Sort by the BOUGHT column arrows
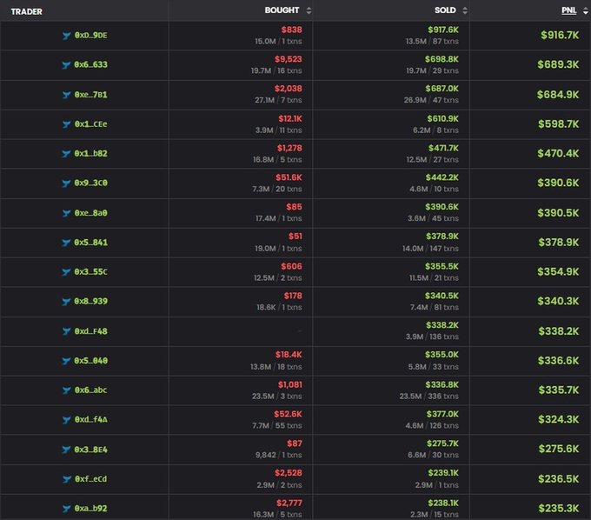Image resolution: width=591 pixels, height=520 pixels. coord(309,10)
